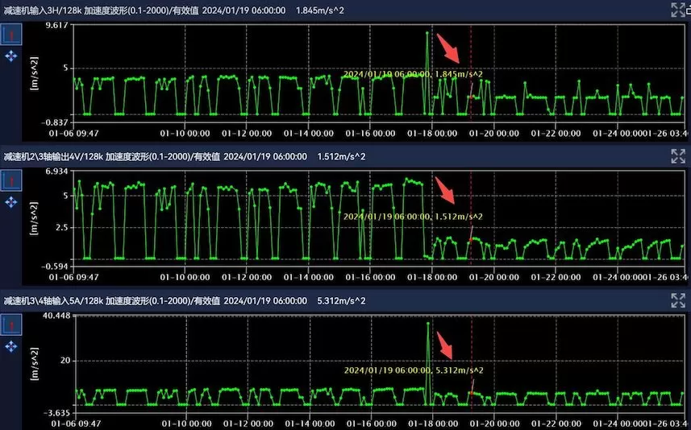Toggle the red cursor button on 减速机2\3轴输出4V chart
The image size is (691, 430).
(11, 180)
